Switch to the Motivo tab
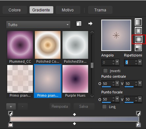This screenshot has height=129, width=146. click(68, 10)
